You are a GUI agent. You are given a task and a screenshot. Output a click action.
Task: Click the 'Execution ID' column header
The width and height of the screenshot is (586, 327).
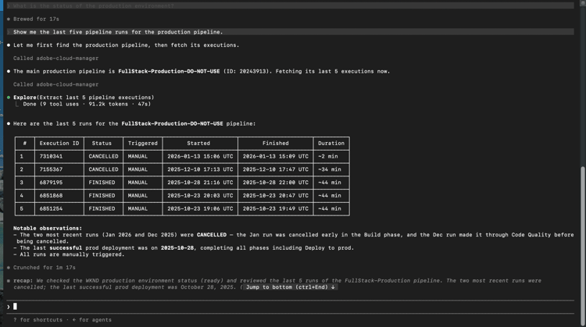click(59, 144)
